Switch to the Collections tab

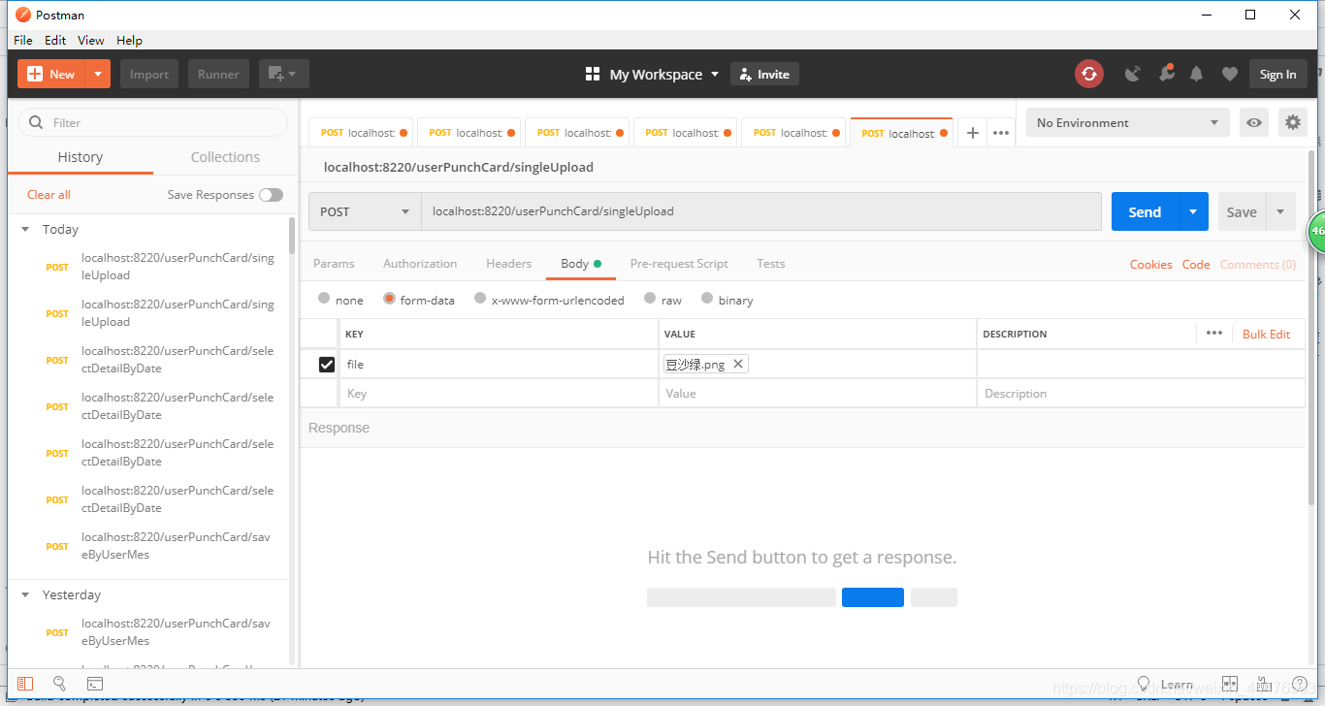click(225, 157)
